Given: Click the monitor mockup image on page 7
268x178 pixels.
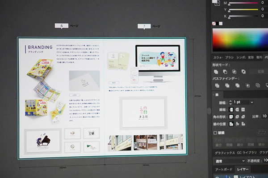Looking at the screenshot, I should [x=158, y=63].
